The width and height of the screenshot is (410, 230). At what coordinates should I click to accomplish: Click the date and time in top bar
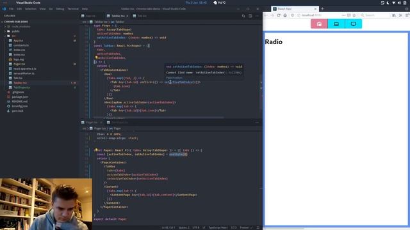(x=196, y=3)
